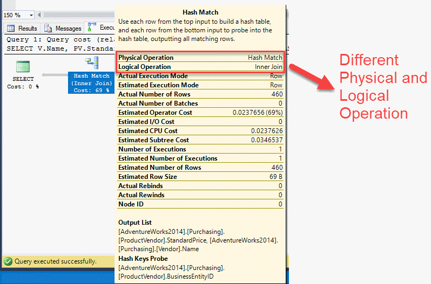Click the Hash Match (Inner Join) label
Screen dimensions: 431x284
click(91, 83)
